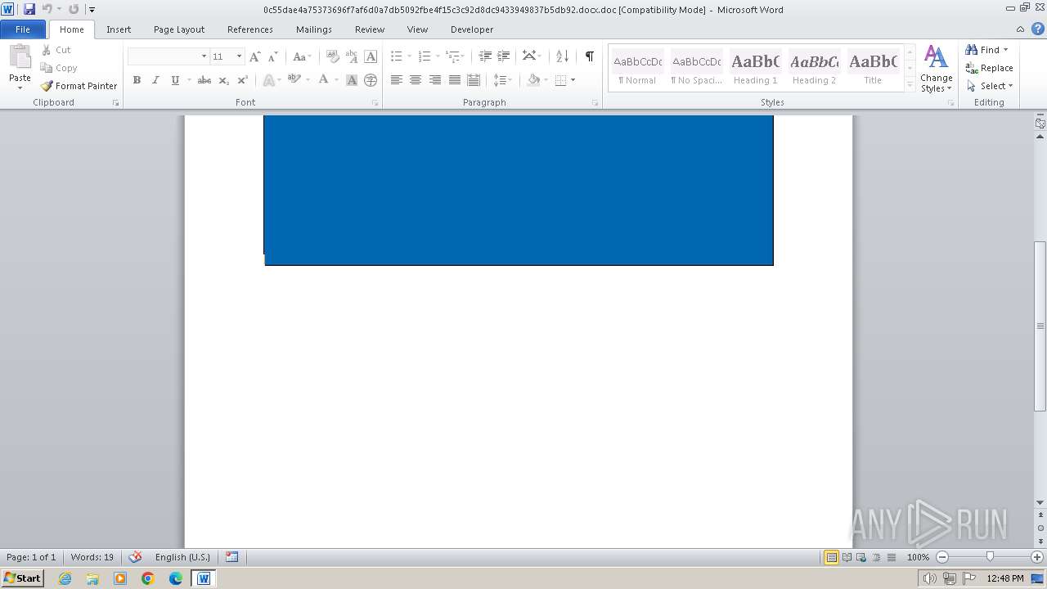Toggle Superscript formatting
Viewport: 1047px width, 589px height.
[x=242, y=80]
